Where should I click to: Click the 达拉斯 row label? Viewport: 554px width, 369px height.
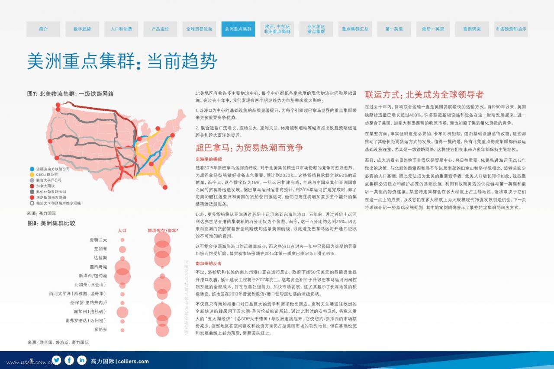click(100, 258)
